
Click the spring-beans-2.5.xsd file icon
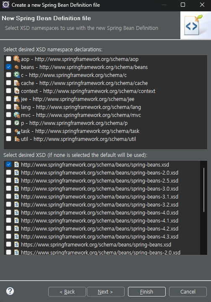(17, 180)
